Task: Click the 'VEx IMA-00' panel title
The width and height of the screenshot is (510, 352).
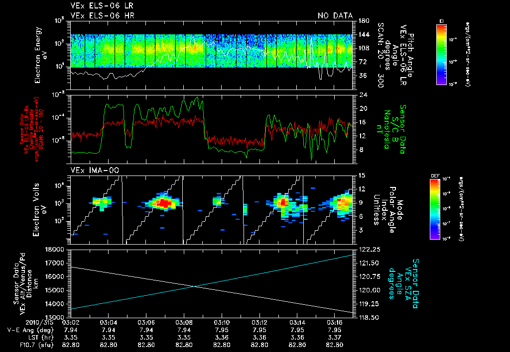Action: point(95,170)
